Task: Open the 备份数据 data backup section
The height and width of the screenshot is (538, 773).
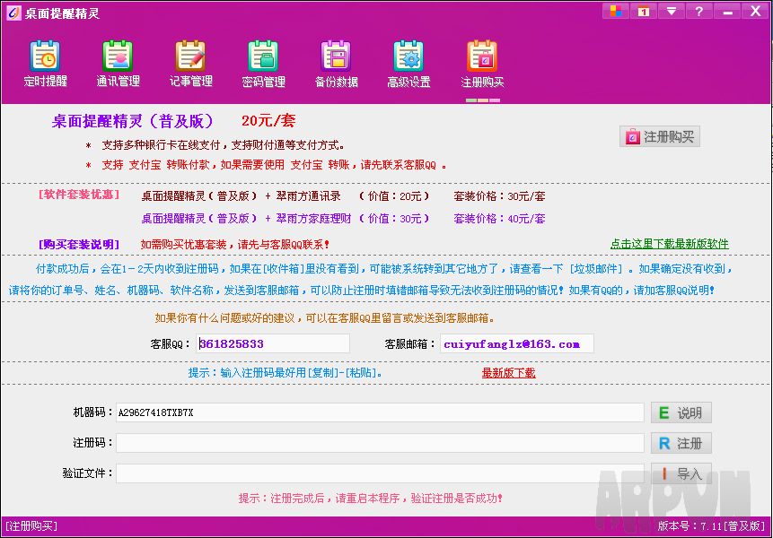Action: coord(336,64)
